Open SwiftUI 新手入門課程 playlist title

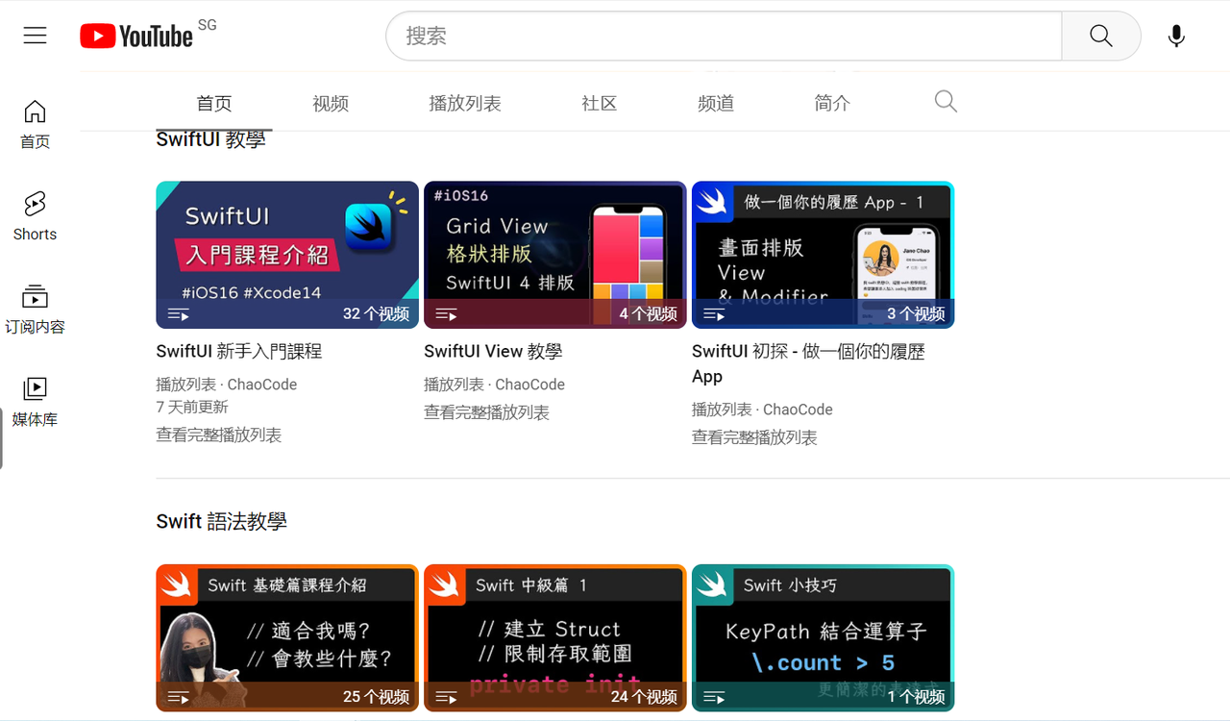[239, 352]
